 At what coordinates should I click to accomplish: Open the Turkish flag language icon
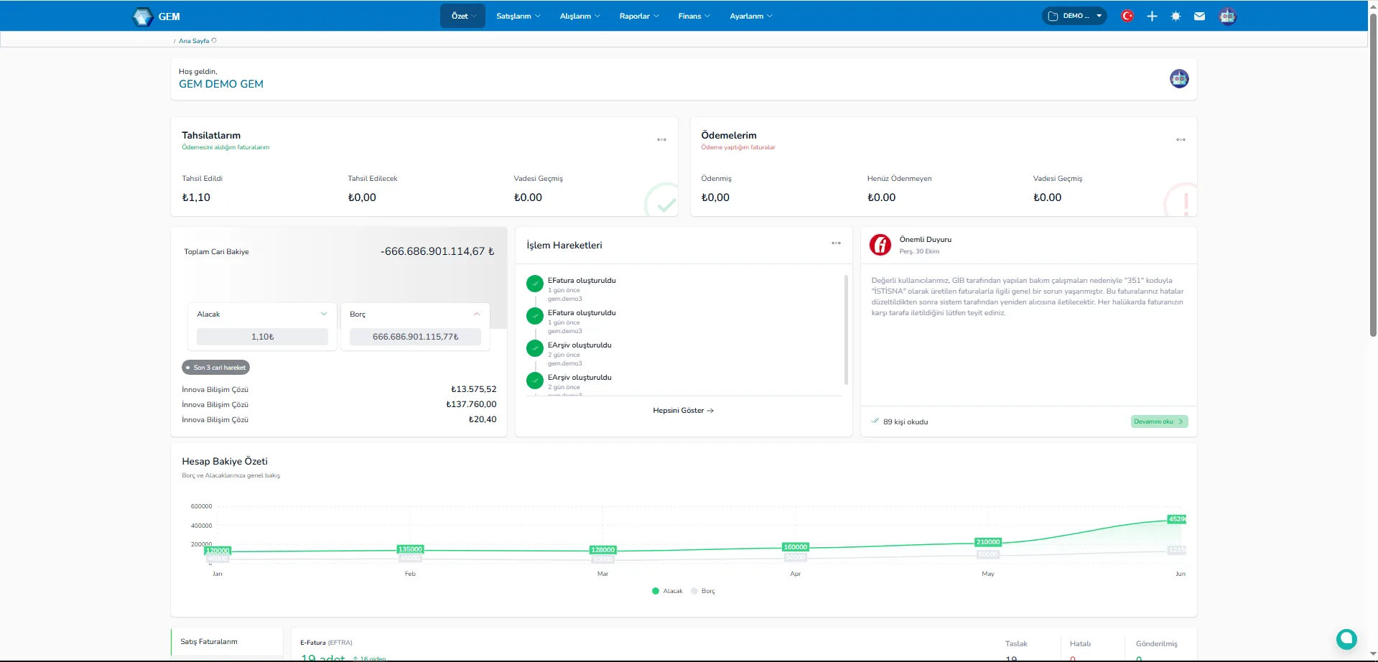[1127, 15]
